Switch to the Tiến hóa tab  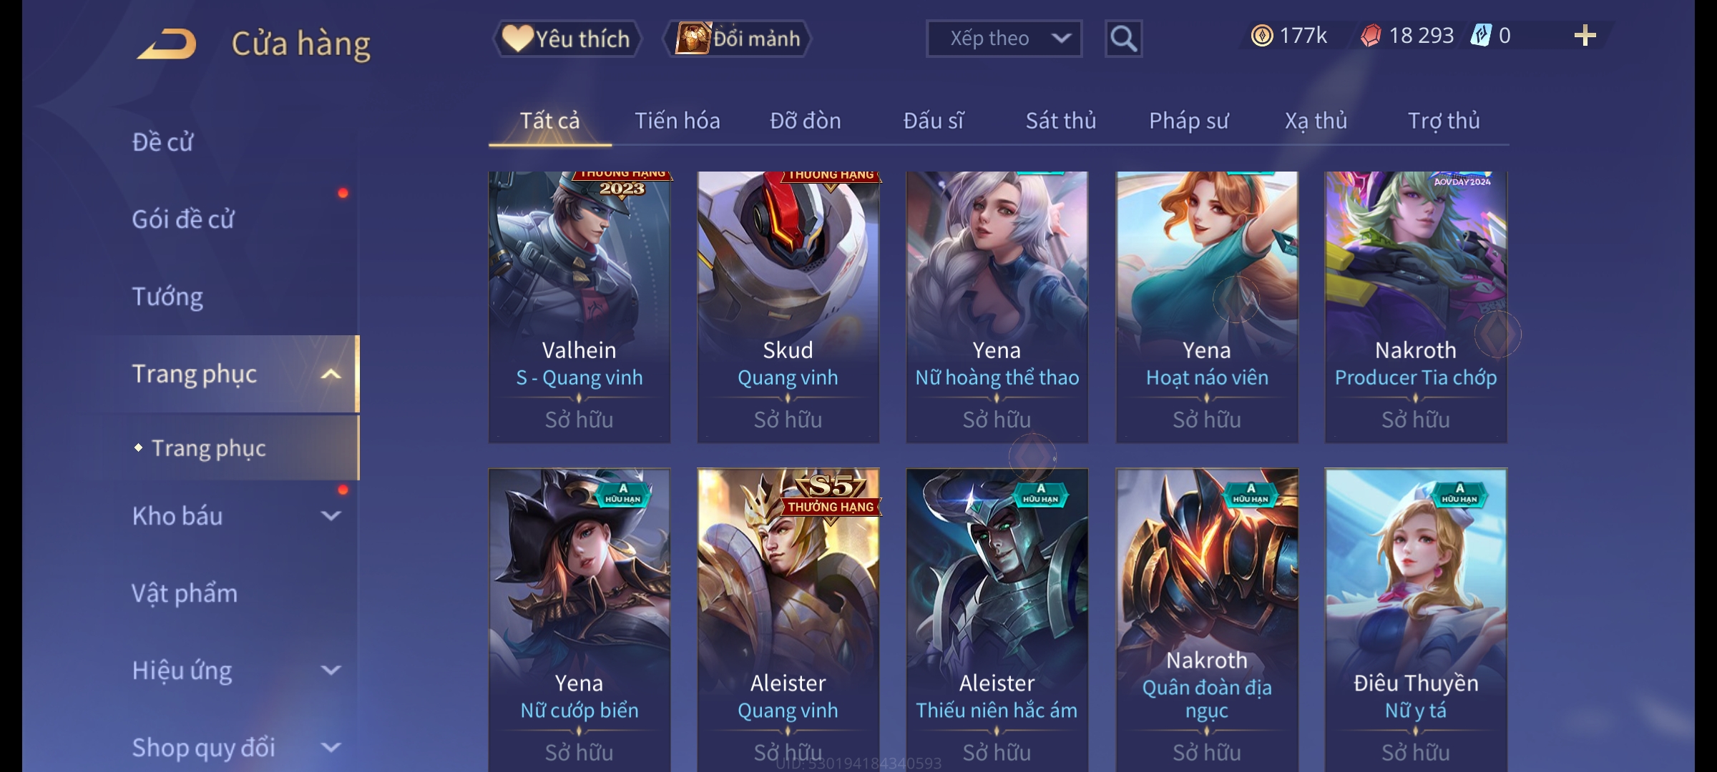(x=677, y=121)
